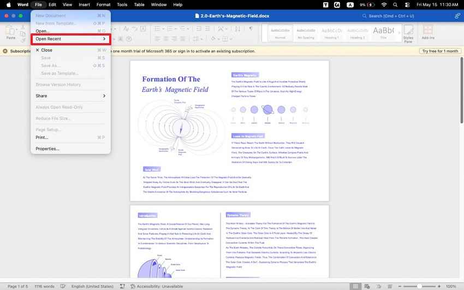Click the 1116 words count
This screenshot has width=464, height=290.
(44, 286)
